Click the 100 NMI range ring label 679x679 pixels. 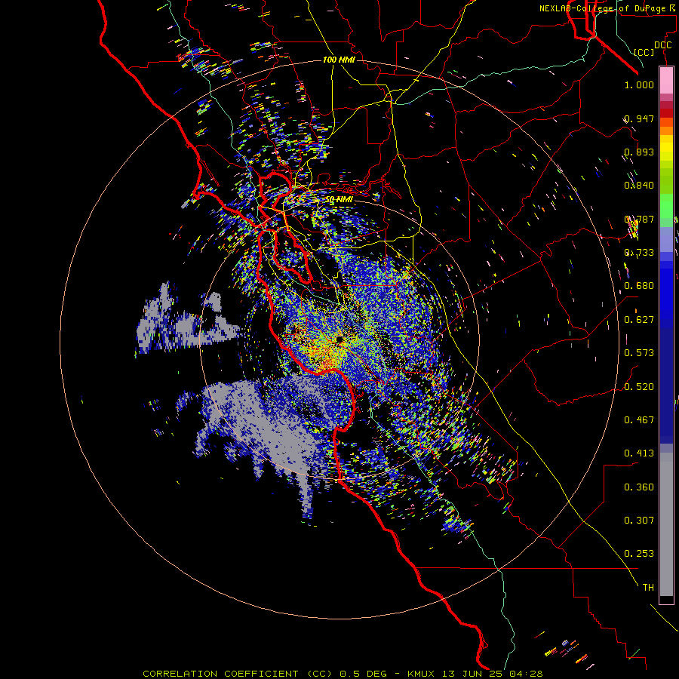click(x=339, y=60)
